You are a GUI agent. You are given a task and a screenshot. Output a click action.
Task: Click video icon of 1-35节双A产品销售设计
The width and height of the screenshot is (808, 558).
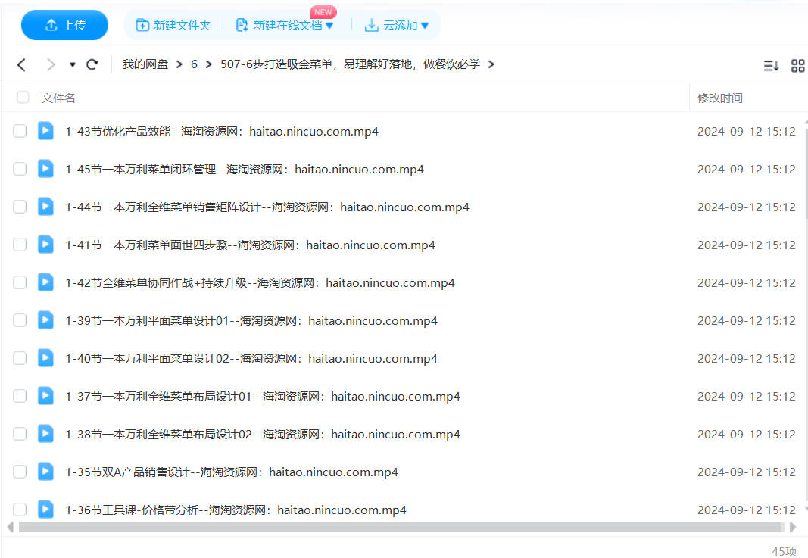[45, 472]
